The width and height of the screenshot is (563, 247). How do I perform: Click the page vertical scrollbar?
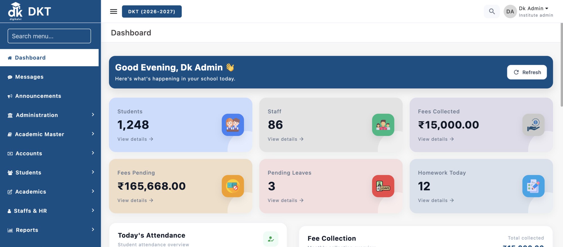coord(562,65)
